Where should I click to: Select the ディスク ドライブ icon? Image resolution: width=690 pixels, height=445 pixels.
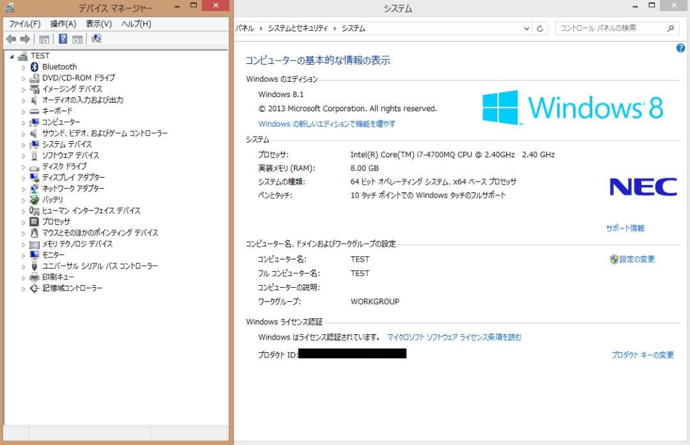point(34,167)
